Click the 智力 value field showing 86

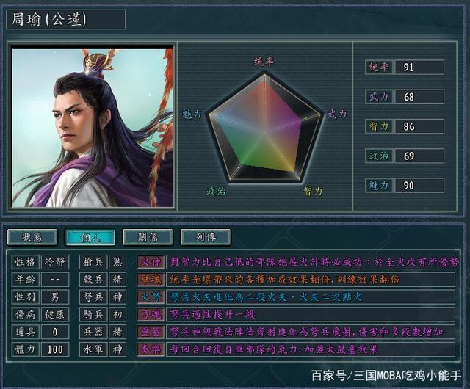coord(419,126)
